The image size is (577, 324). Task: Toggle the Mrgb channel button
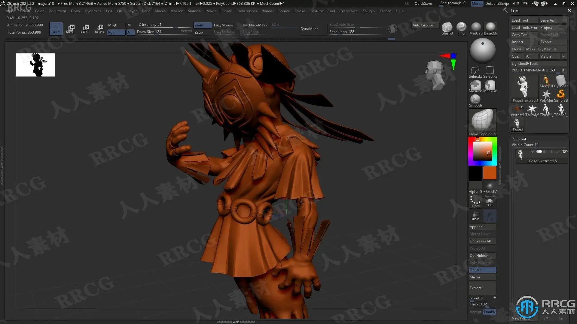[x=116, y=25]
